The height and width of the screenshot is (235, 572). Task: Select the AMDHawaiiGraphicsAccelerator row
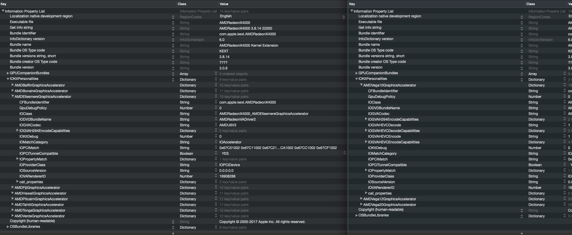tap(40, 193)
